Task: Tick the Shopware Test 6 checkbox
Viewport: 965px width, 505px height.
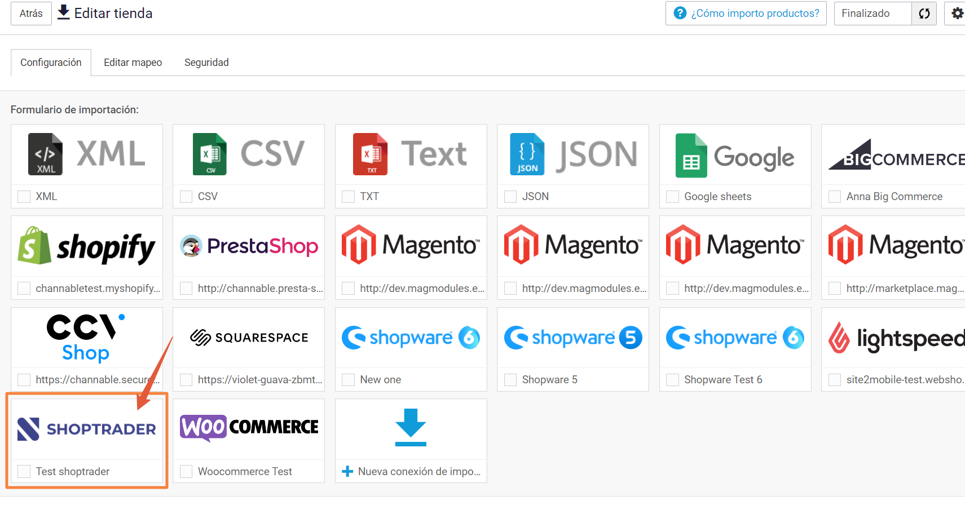Action: click(672, 380)
